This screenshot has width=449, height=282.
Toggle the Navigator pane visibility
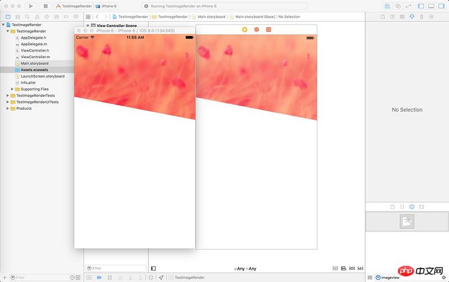click(x=421, y=6)
